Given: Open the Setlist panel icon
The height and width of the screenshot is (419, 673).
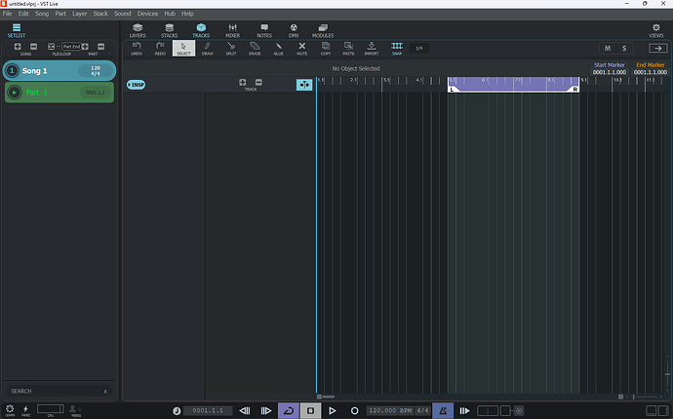Looking at the screenshot, I should point(17,30).
